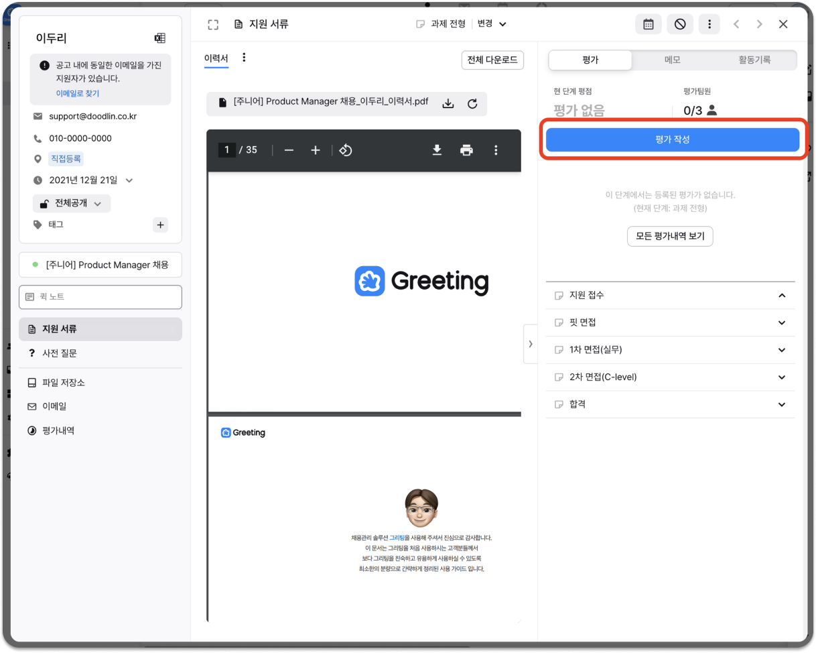Click the 평가팀원 person icon
816x653 pixels.
click(711, 110)
